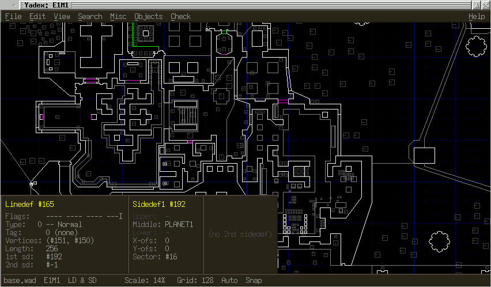This screenshot has width=491, height=287.
Task: Open the File menu
Action: (13, 17)
